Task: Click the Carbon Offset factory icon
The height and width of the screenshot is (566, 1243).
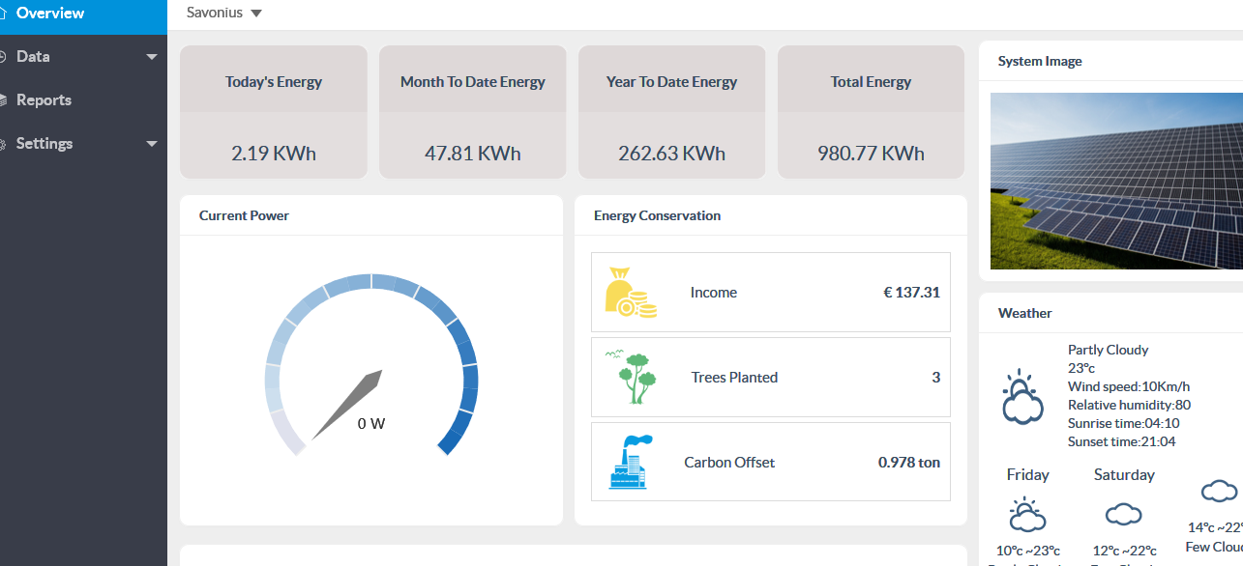Action: (x=631, y=462)
